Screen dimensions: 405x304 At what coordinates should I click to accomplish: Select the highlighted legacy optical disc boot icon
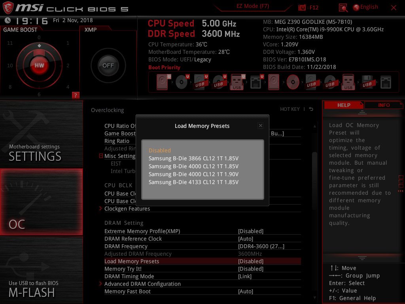click(x=293, y=82)
